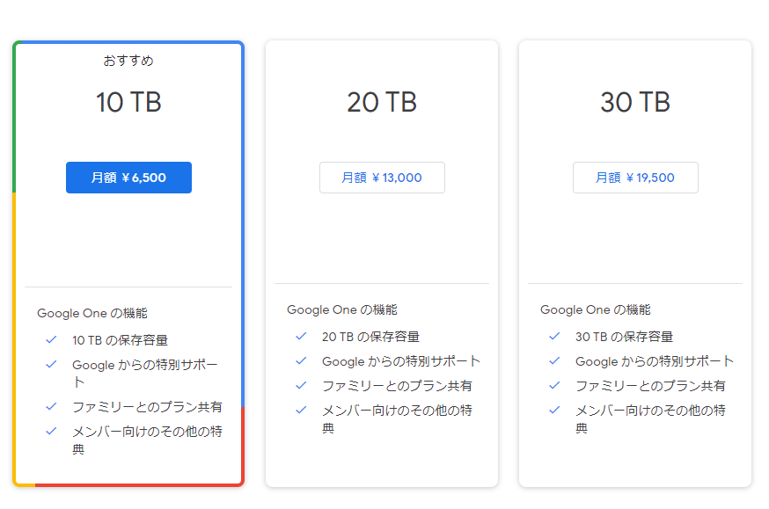This screenshot has height=509, width=769.
Task: Click checkmark beside 10 TB の保存容量
Action: click(51, 339)
